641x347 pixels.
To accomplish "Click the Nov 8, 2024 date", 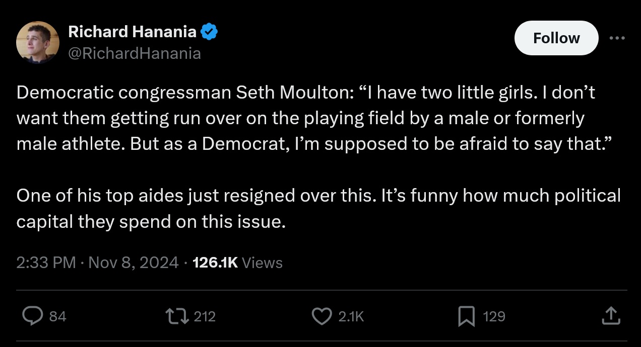I will [x=134, y=263].
